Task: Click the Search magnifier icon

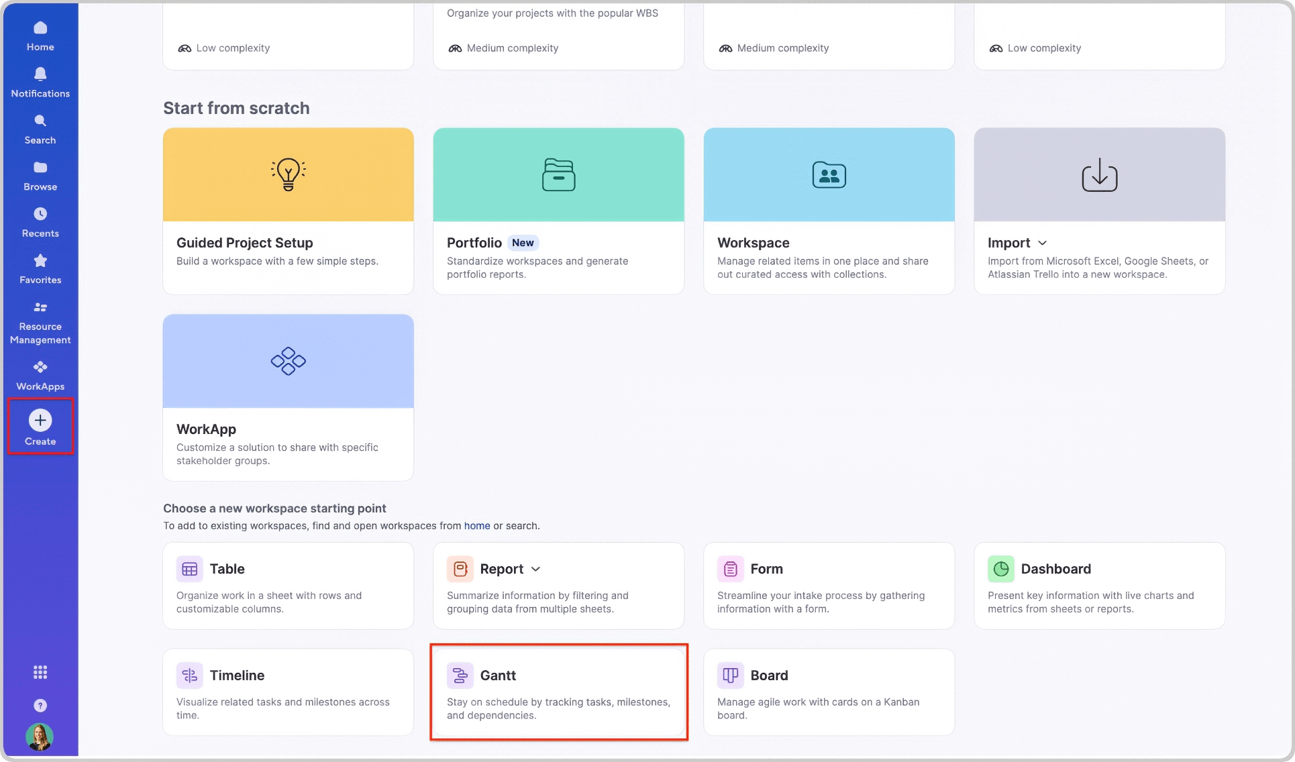Action: click(x=40, y=129)
